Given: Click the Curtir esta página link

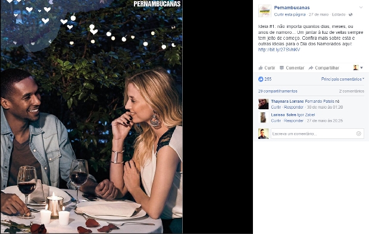Looking at the screenshot, I should (x=290, y=15).
